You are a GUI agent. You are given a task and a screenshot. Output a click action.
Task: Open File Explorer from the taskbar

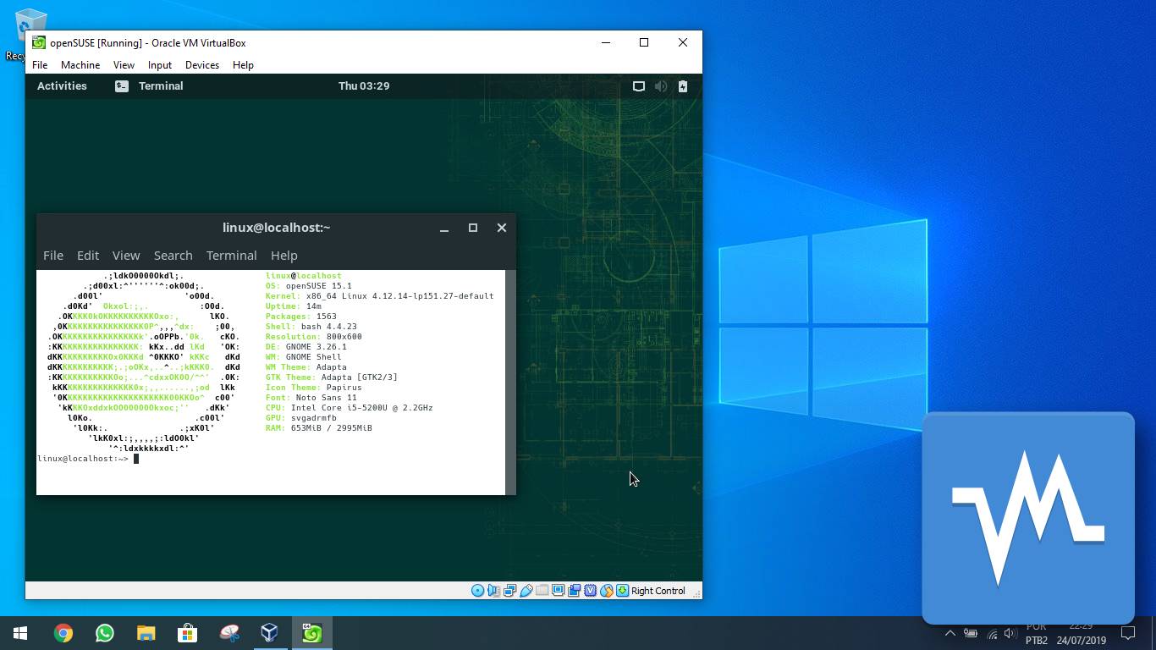point(146,633)
